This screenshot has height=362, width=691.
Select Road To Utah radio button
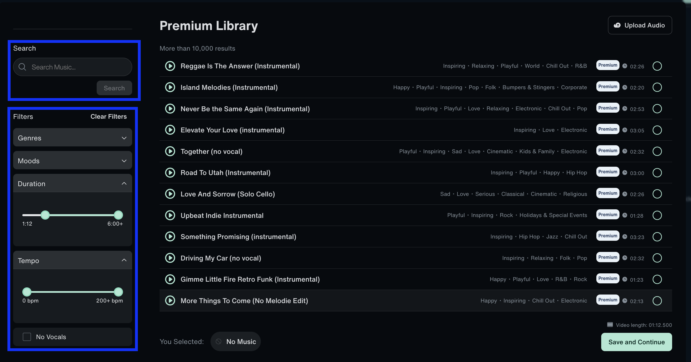pos(657,173)
